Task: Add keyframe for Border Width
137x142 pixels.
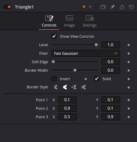Action: pos(129,70)
